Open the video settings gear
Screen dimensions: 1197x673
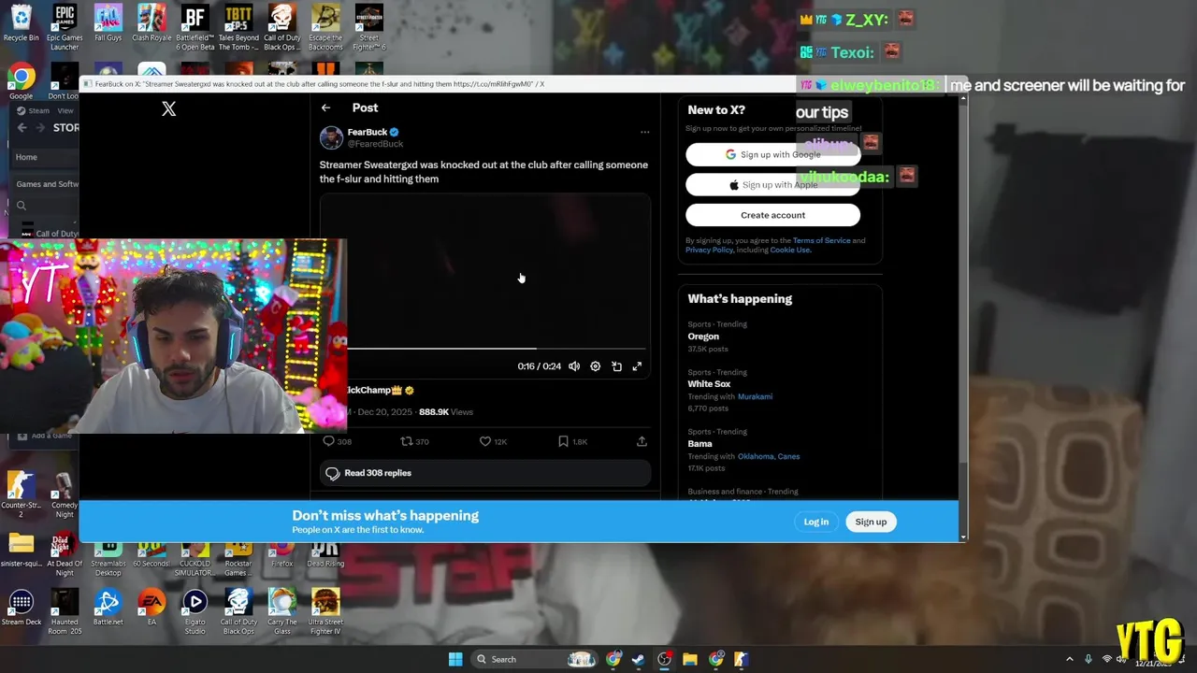(595, 366)
